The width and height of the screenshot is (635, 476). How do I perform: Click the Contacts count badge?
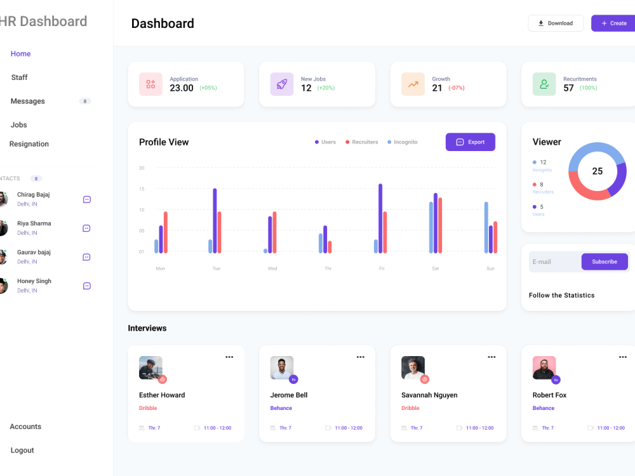(x=36, y=178)
